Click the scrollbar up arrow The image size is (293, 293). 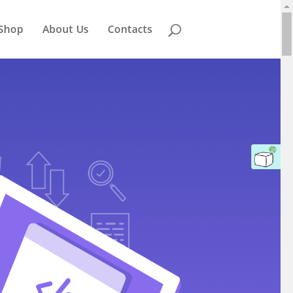click(287, 7)
